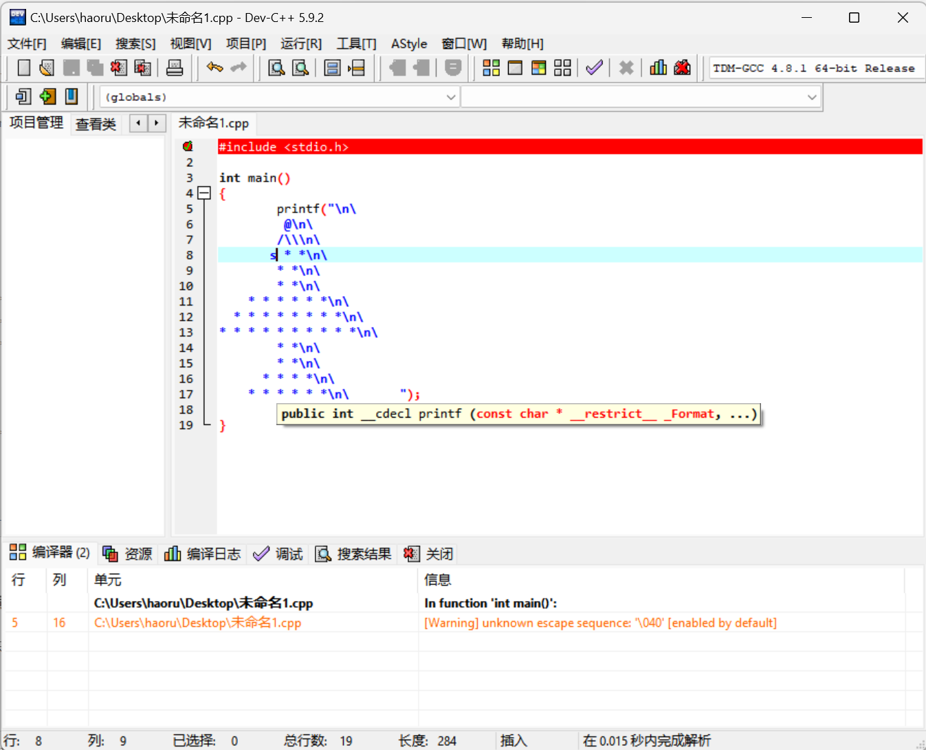Click the #include <stdio.h> line in editor
The height and width of the screenshot is (750, 926).
[x=570, y=147]
